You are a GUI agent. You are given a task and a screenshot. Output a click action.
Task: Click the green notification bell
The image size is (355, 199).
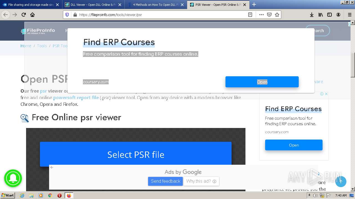tap(13, 178)
